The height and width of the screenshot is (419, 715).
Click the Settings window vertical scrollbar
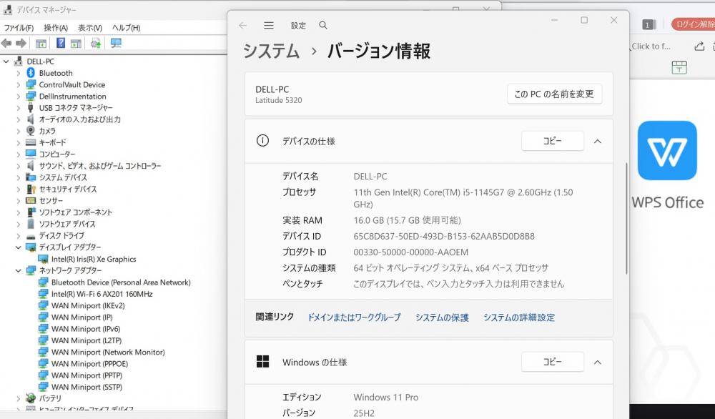627,215
